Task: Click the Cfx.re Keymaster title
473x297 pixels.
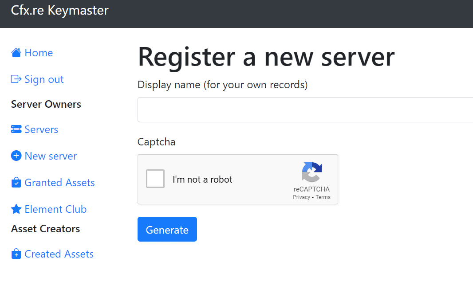Action: (60, 10)
